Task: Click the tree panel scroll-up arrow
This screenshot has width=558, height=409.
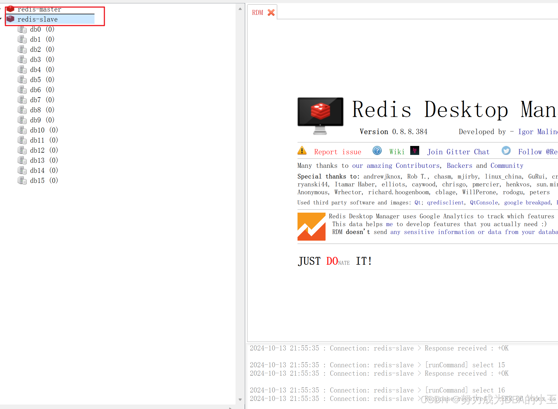Action: (x=240, y=9)
